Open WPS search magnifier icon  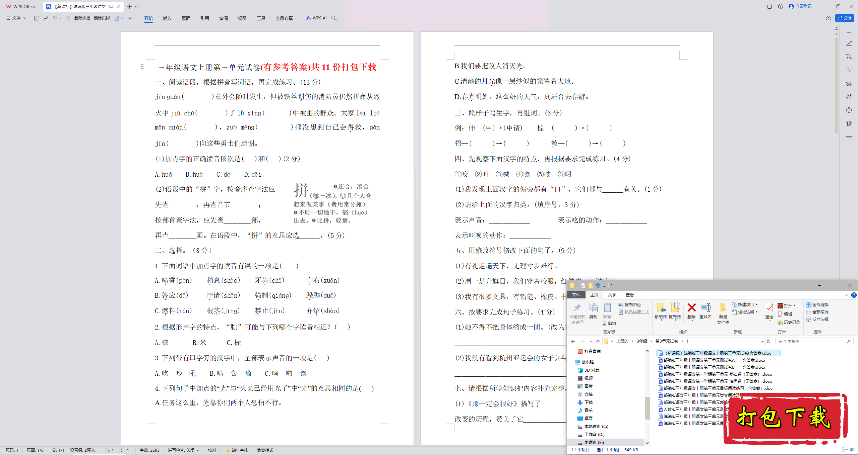click(x=334, y=18)
